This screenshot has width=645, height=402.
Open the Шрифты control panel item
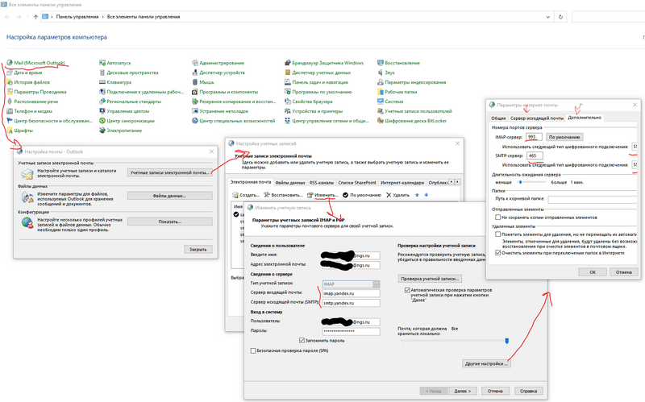pyautogui.click(x=23, y=131)
